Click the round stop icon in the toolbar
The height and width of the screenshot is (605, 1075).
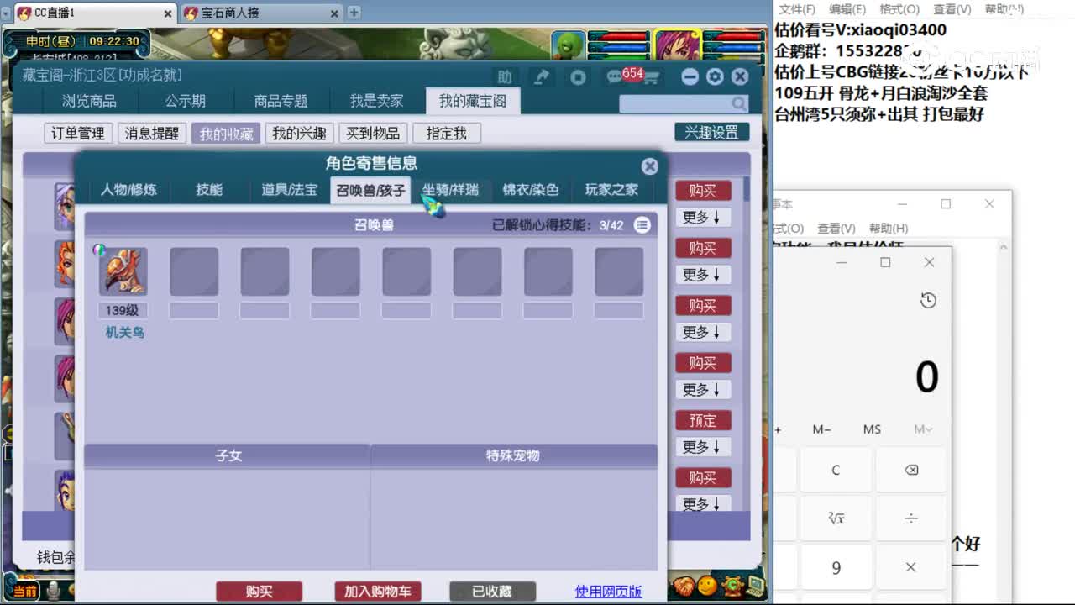[577, 75]
